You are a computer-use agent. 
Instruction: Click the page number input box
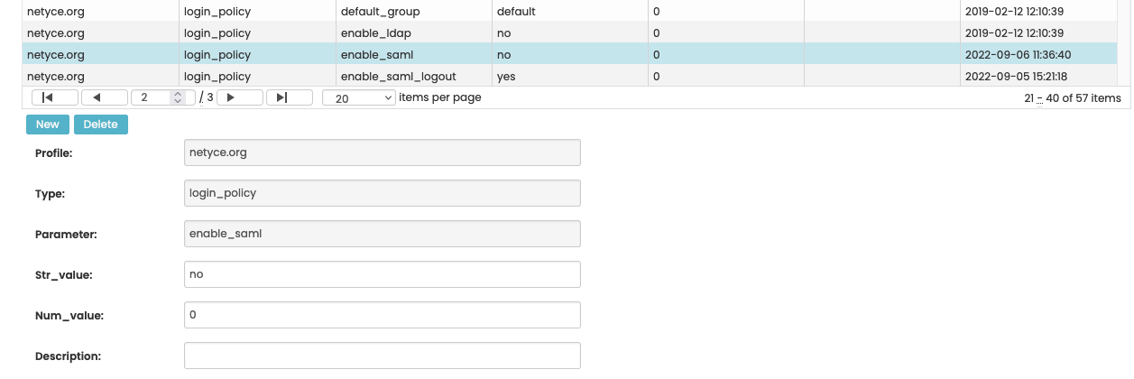coord(152,97)
